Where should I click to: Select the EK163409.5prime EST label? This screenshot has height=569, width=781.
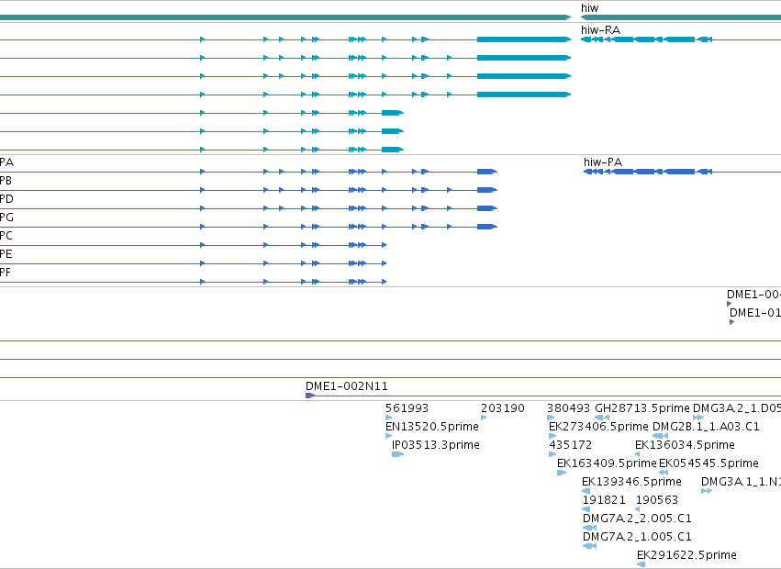coord(607,463)
